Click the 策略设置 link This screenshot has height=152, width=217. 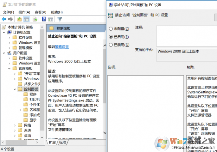(62, 47)
